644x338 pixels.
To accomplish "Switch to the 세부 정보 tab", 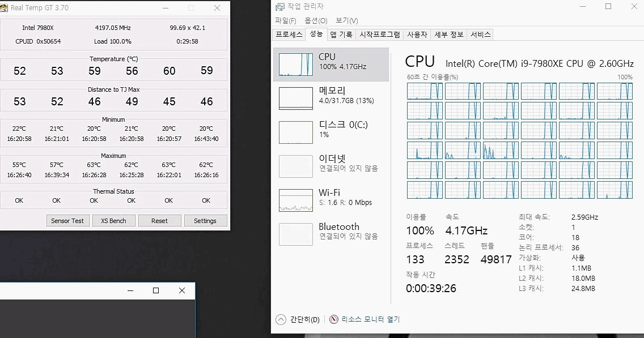I will click(449, 35).
